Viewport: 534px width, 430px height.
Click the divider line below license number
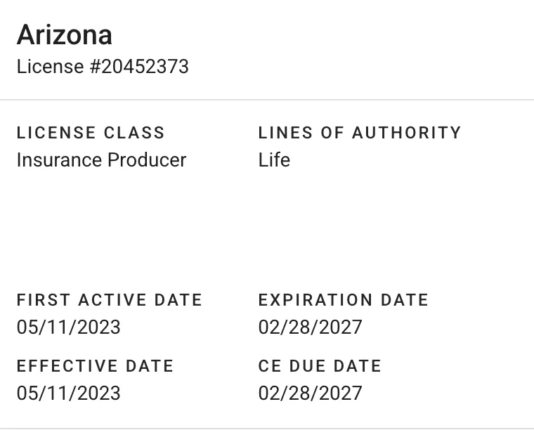click(267, 100)
